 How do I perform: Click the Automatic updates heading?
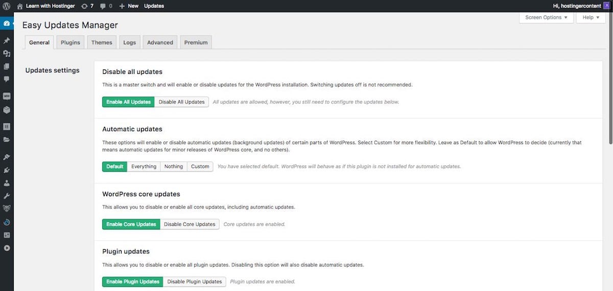[132, 129]
